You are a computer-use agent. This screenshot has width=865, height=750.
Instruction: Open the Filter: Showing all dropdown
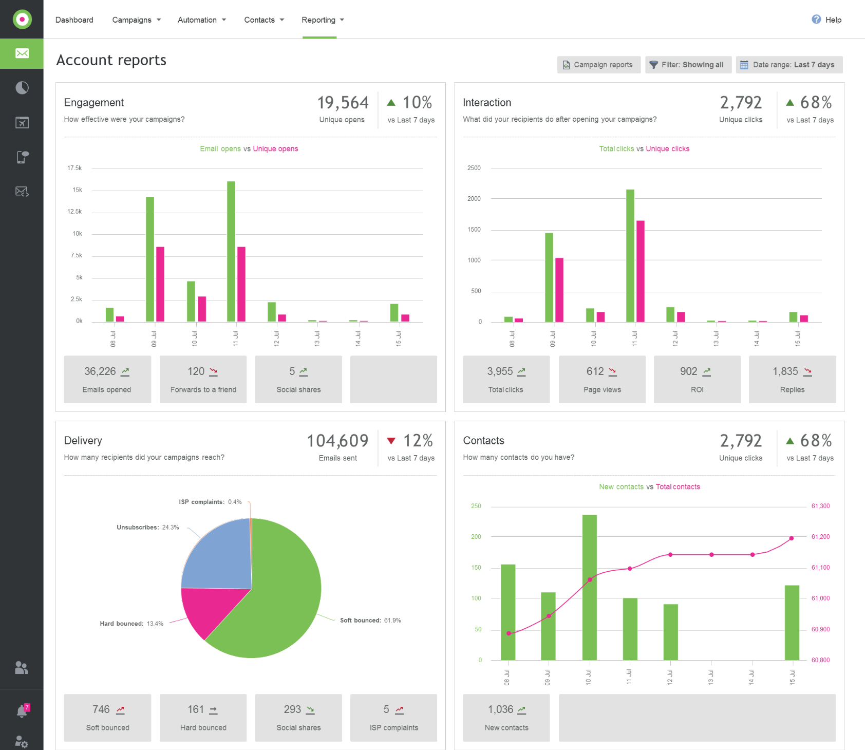pos(688,65)
